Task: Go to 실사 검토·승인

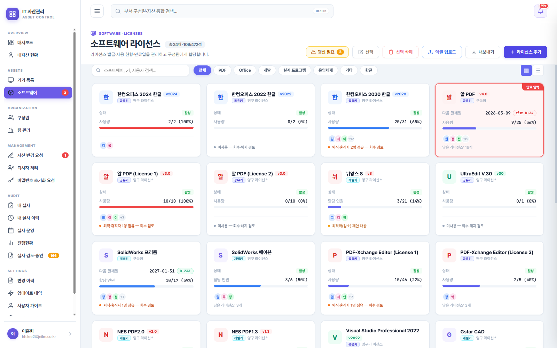Action: [38, 255]
